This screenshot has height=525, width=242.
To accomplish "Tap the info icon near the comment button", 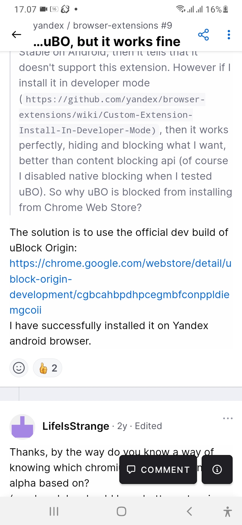I will pyautogui.click(x=217, y=469).
